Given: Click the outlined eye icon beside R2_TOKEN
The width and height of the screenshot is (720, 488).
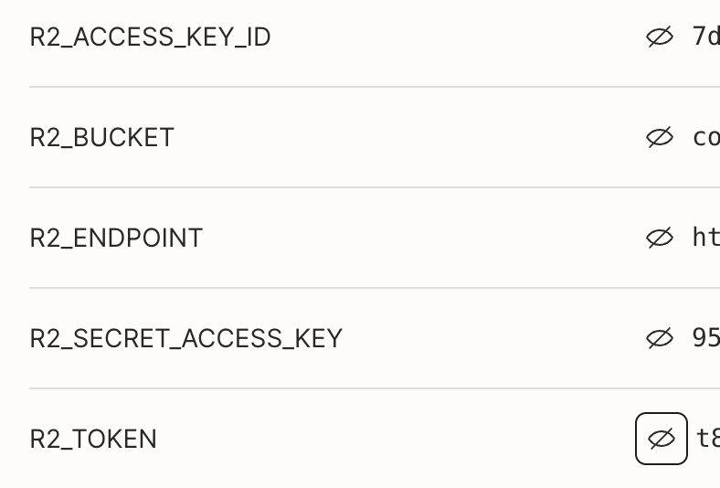Looking at the screenshot, I should point(662,439).
